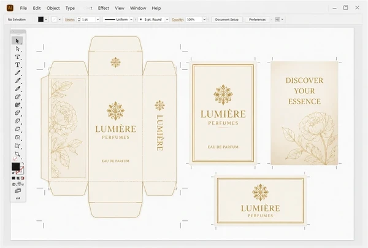Click the black fill swatch in control bar
Screen dimensions: 368x248
41,19
